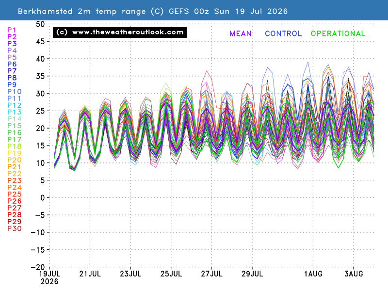Image resolution: width=388 pixels, height=291 pixels.
Task: Select P20 in the legend
Action: click(x=15, y=160)
